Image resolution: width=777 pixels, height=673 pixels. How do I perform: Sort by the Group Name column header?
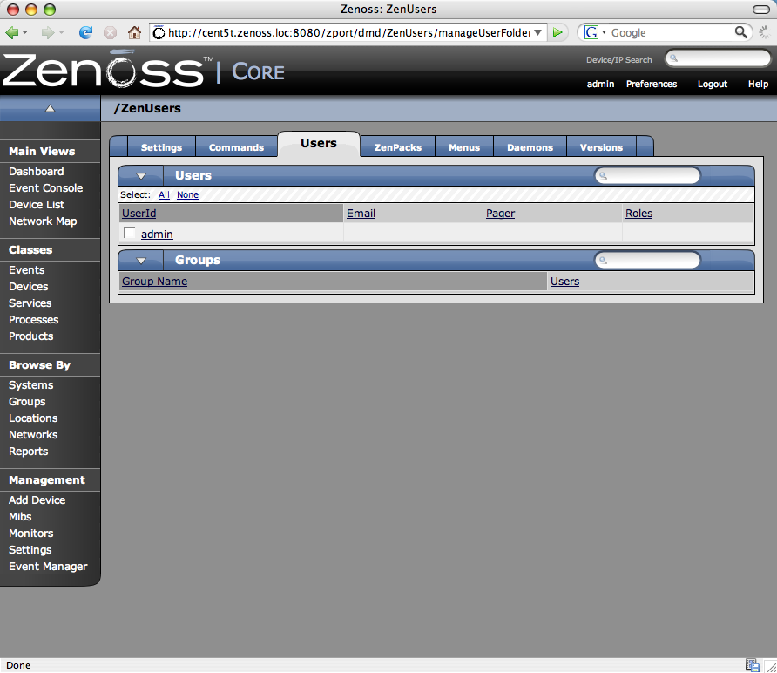pos(154,282)
